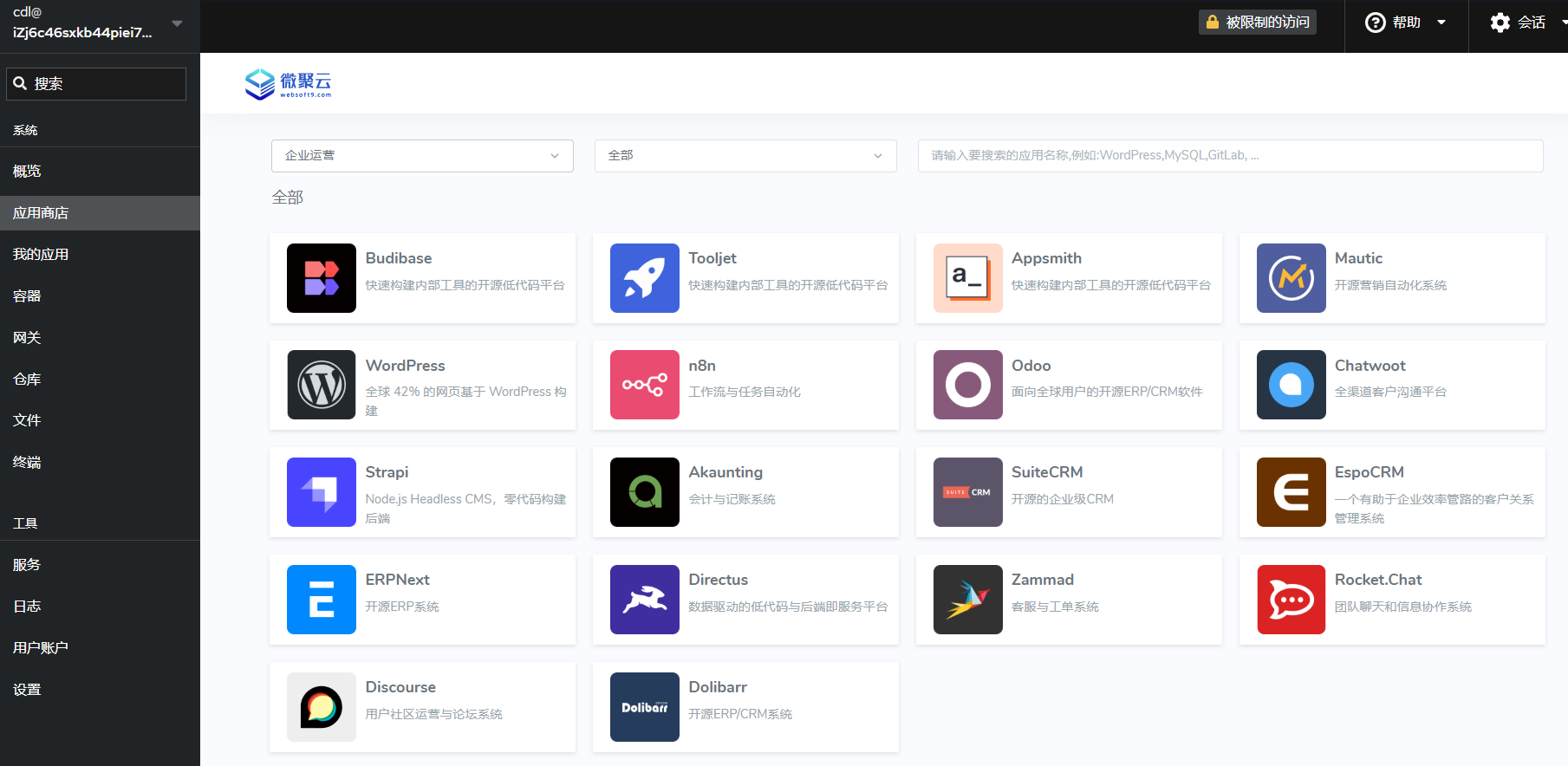The width and height of the screenshot is (1568, 766).
Task: Expand the 企业运营 category dropdown
Action: tap(422, 156)
